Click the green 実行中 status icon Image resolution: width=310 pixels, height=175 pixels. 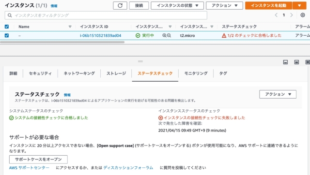tap(138, 35)
